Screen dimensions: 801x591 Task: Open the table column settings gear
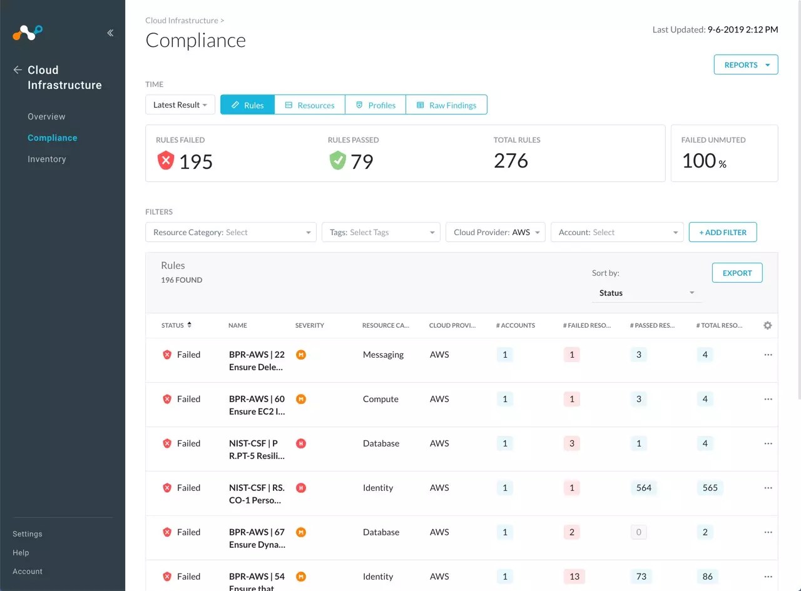[x=768, y=325]
